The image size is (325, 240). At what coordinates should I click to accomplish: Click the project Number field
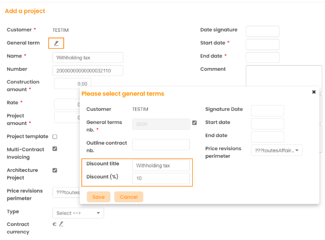pyautogui.click(x=88, y=70)
